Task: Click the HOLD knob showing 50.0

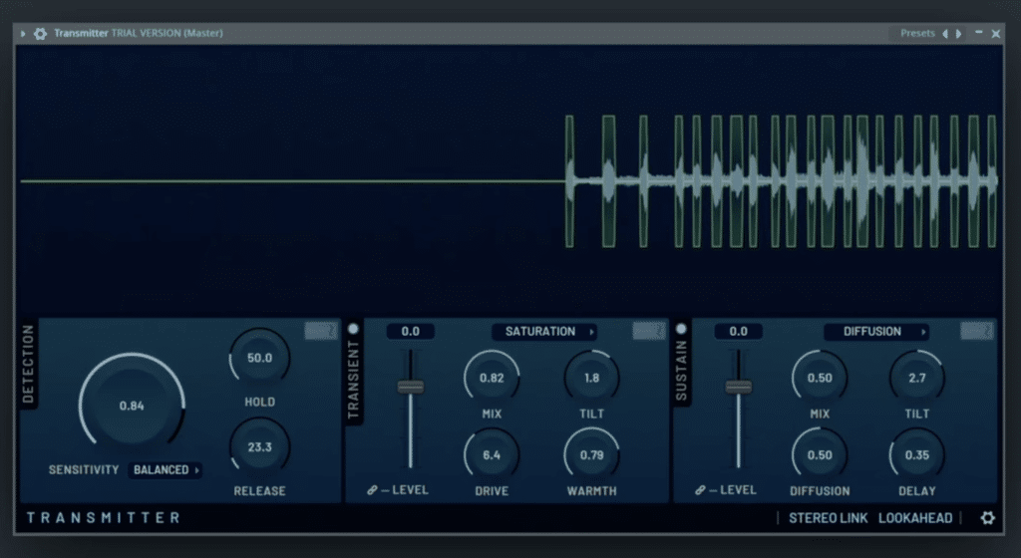Action: (x=260, y=358)
